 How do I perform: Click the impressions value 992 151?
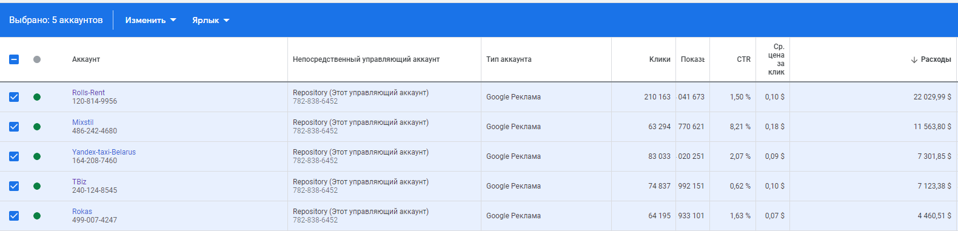(691, 186)
